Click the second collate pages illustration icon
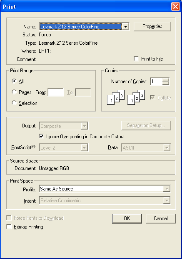 click(136, 97)
